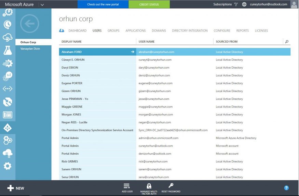Select On-Premises Directory Synchronization Service Account

click(97, 130)
